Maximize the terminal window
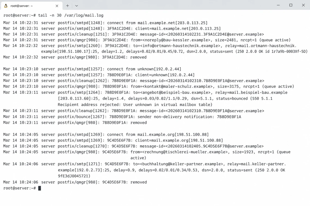The width and height of the screenshot is (310, 206). pyautogui.click(x=291, y=5)
